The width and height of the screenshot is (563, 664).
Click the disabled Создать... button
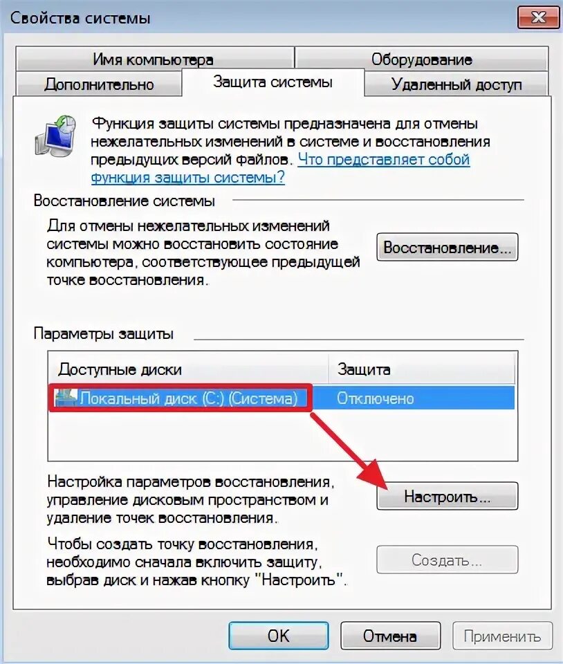pyautogui.click(x=447, y=560)
